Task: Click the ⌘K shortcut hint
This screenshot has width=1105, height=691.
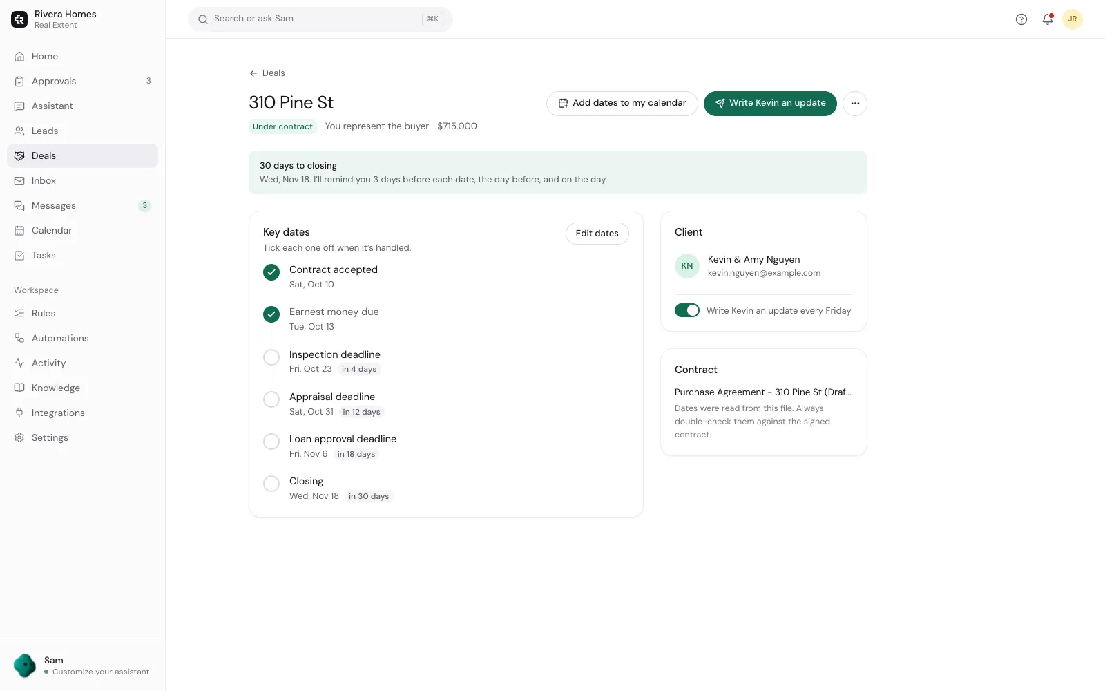Action: pos(433,19)
